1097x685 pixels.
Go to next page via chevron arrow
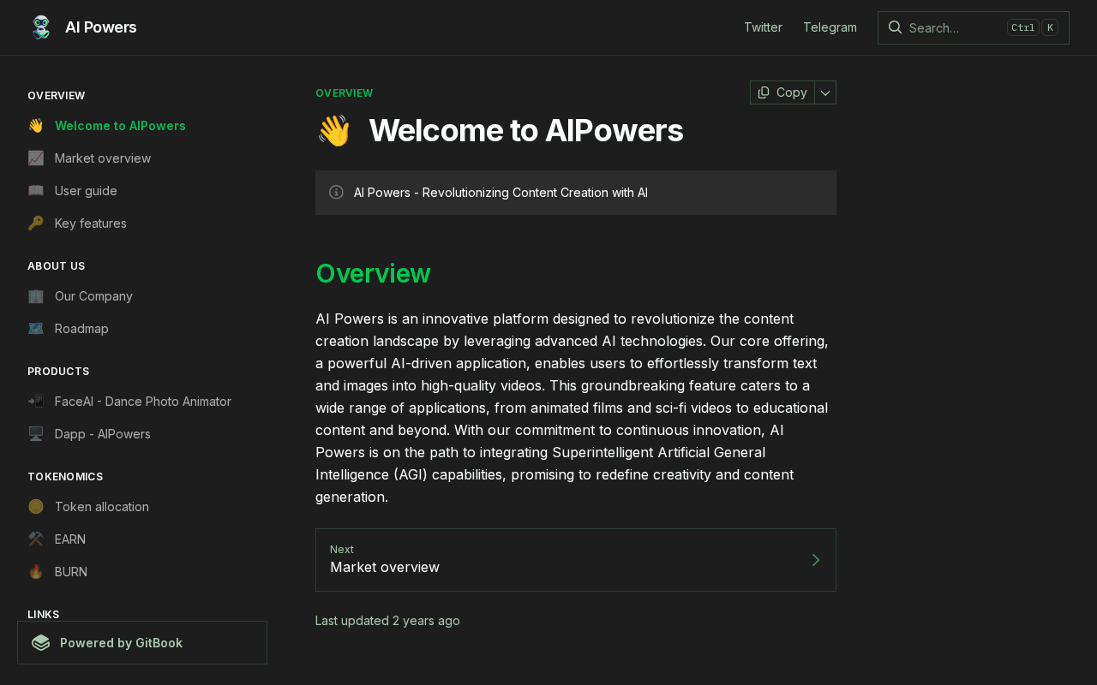click(815, 560)
